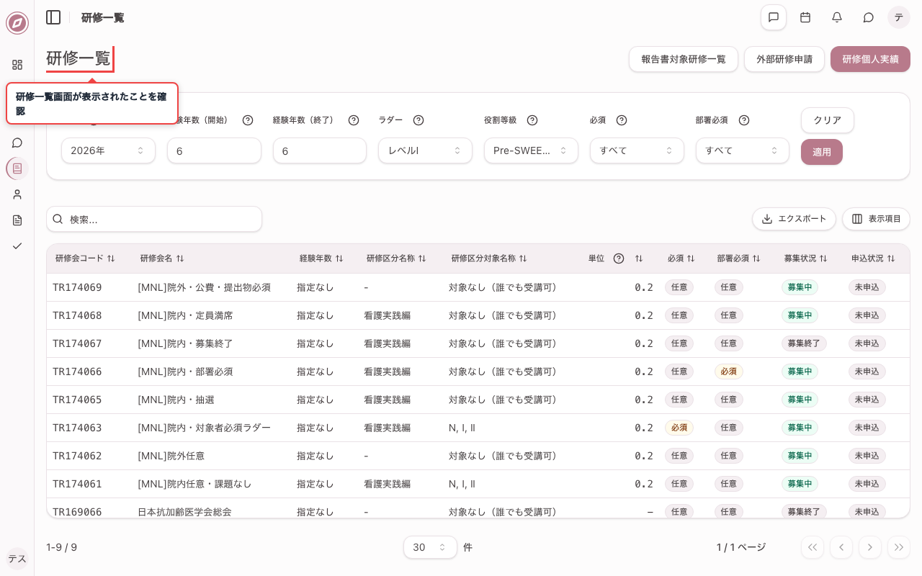Open [MNL]院内・抽選 training
This screenshot has width=922, height=576.
pos(176,400)
